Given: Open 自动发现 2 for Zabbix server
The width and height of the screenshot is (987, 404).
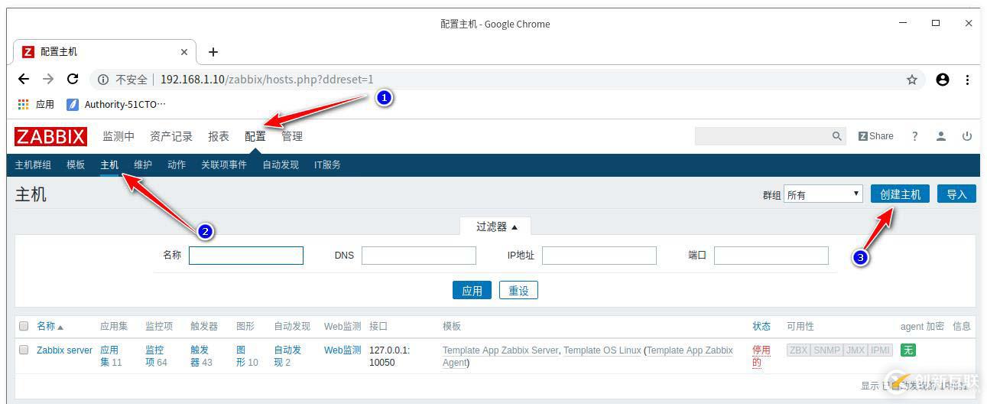Looking at the screenshot, I should [x=287, y=356].
